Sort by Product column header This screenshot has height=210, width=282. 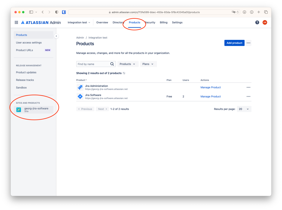(x=82, y=80)
